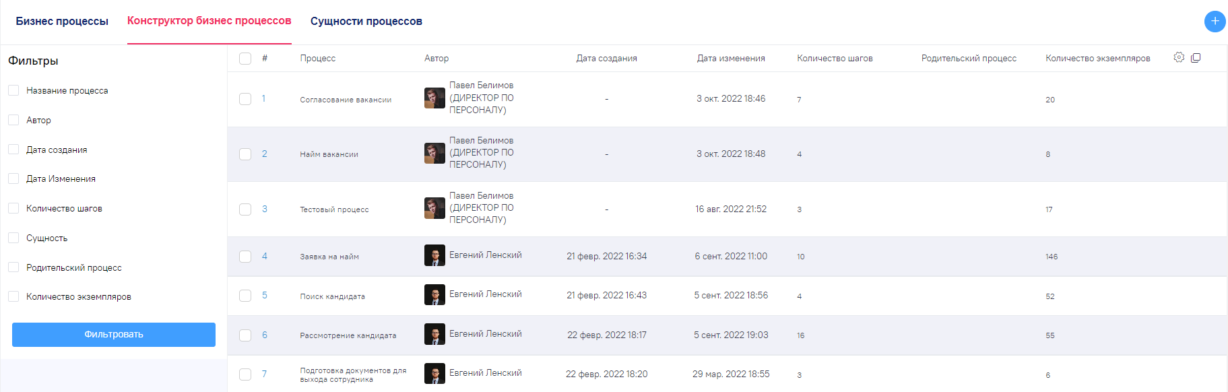Open table column settings gear icon

(1179, 57)
